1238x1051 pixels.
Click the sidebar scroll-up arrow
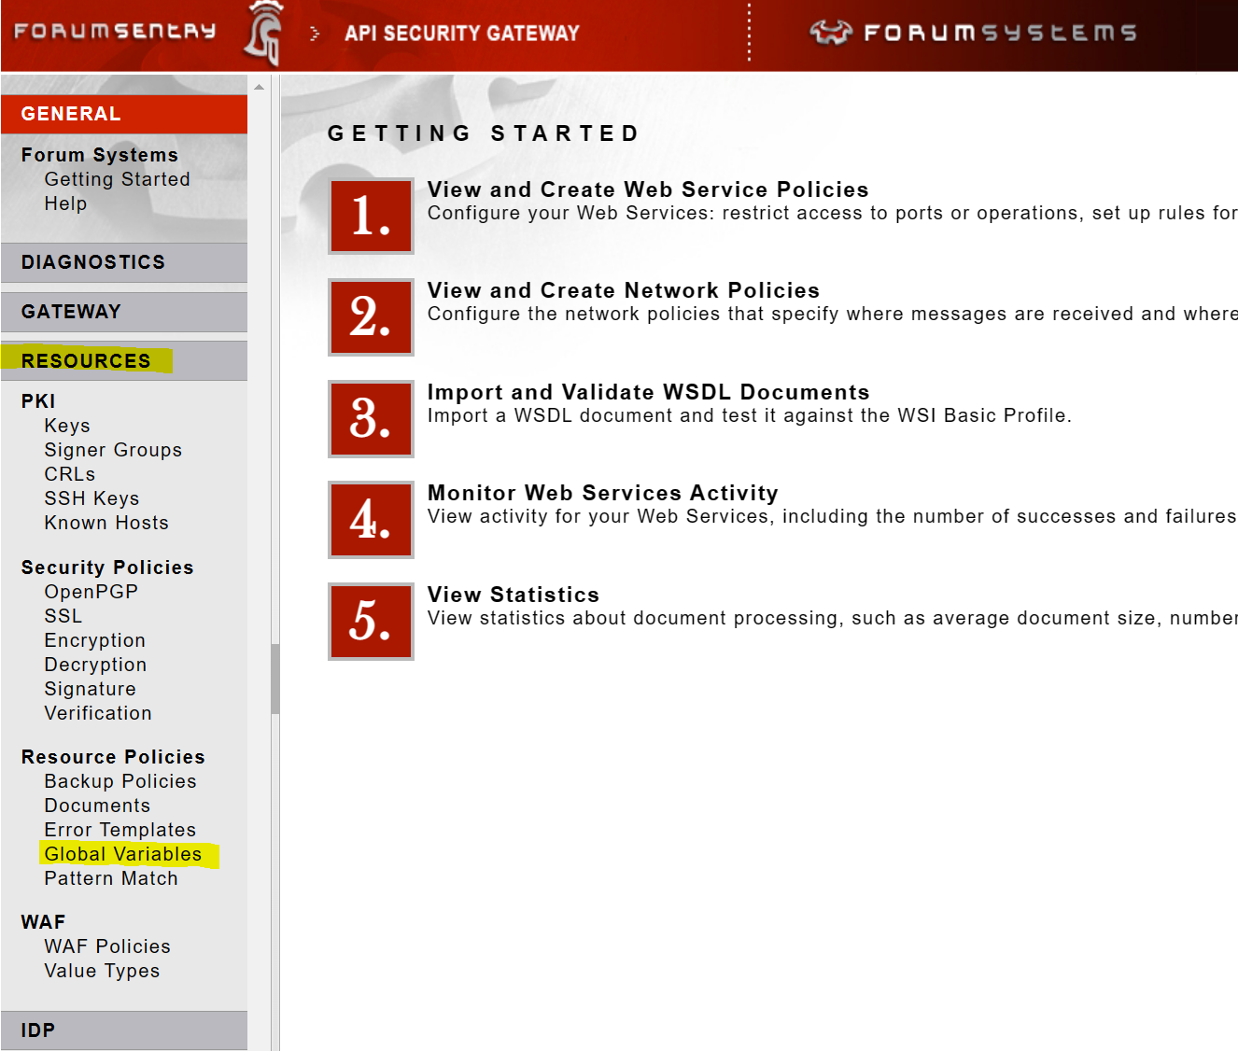[260, 87]
